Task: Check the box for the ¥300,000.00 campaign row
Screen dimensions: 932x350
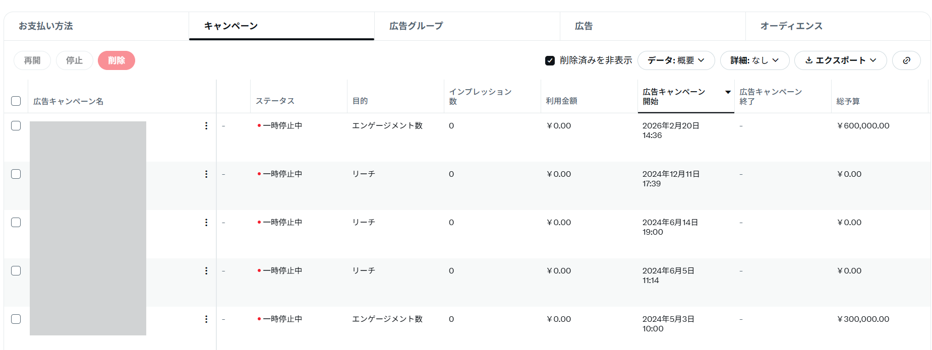Action: (x=16, y=319)
